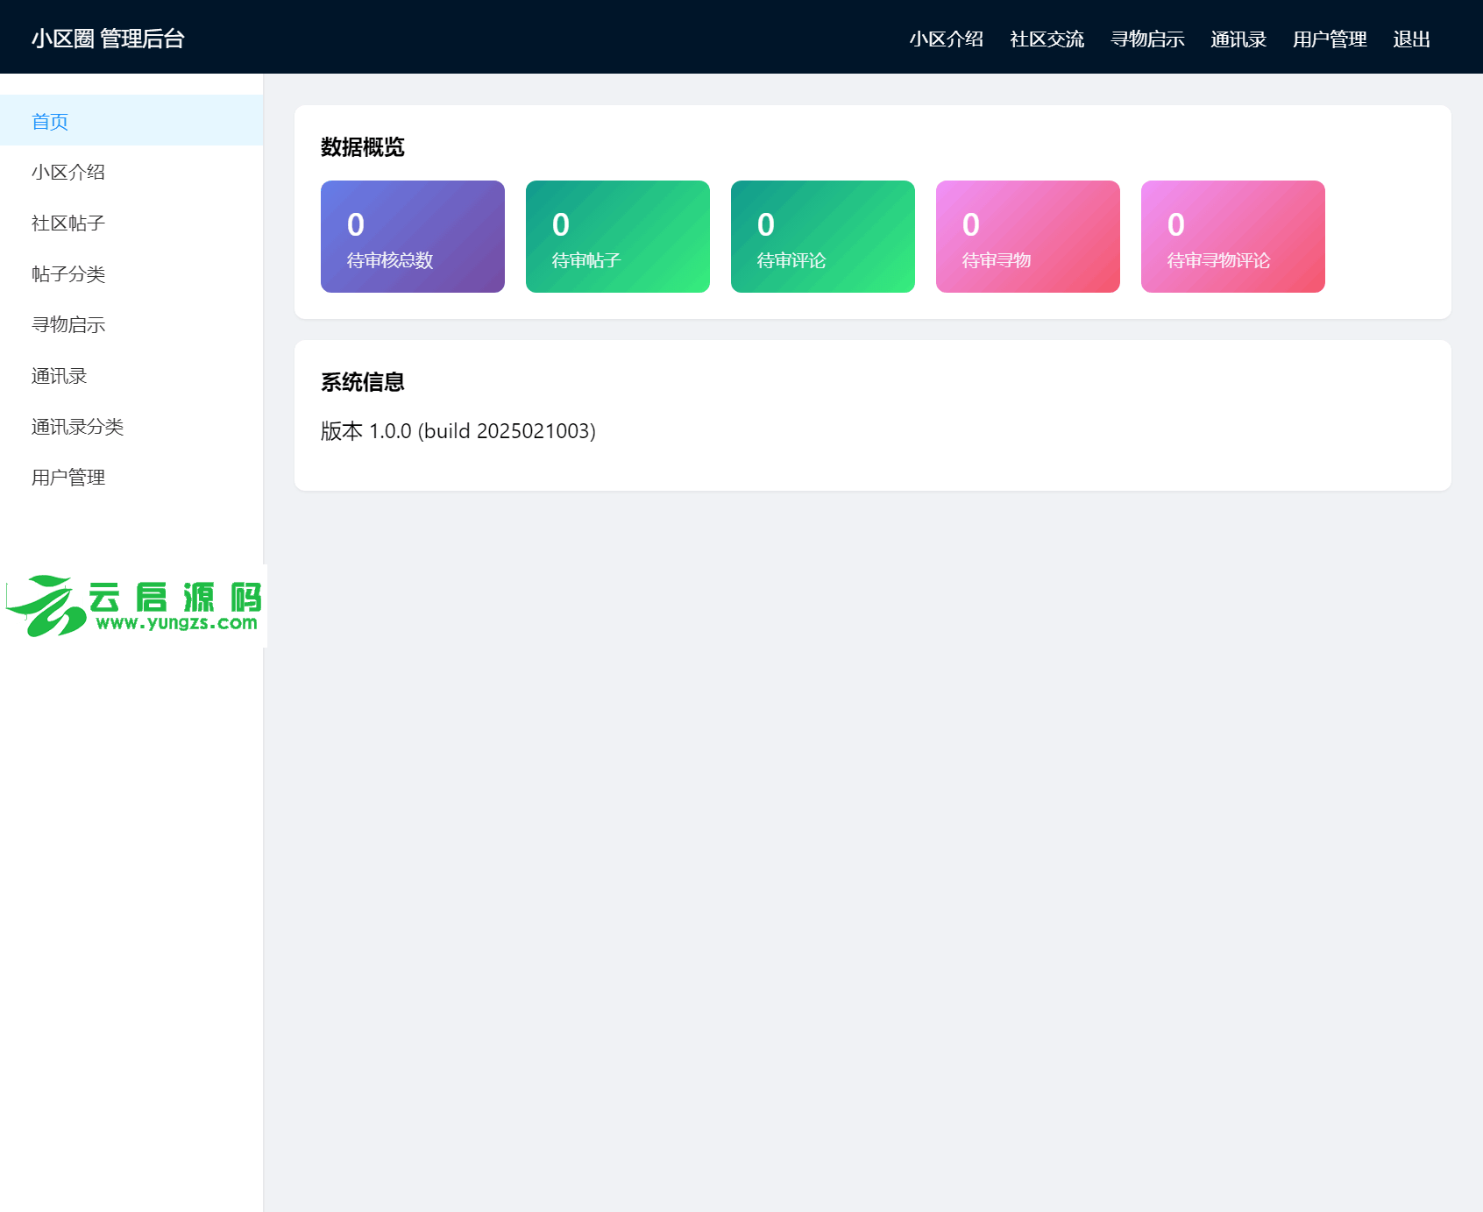Open 通讯录 in the left sidebar
Screen dimensions: 1483x1212
pyautogui.click(x=131, y=375)
